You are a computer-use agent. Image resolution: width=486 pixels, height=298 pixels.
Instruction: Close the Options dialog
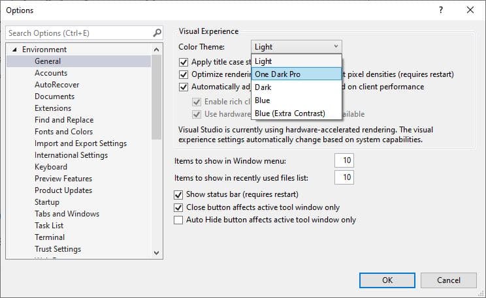[x=470, y=10]
